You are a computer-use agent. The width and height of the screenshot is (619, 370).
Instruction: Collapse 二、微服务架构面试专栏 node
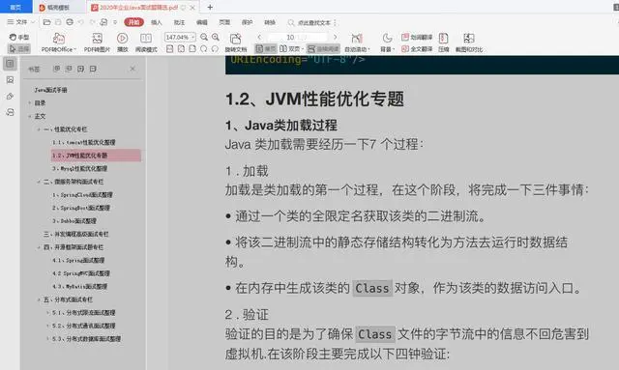(x=39, y=182)
